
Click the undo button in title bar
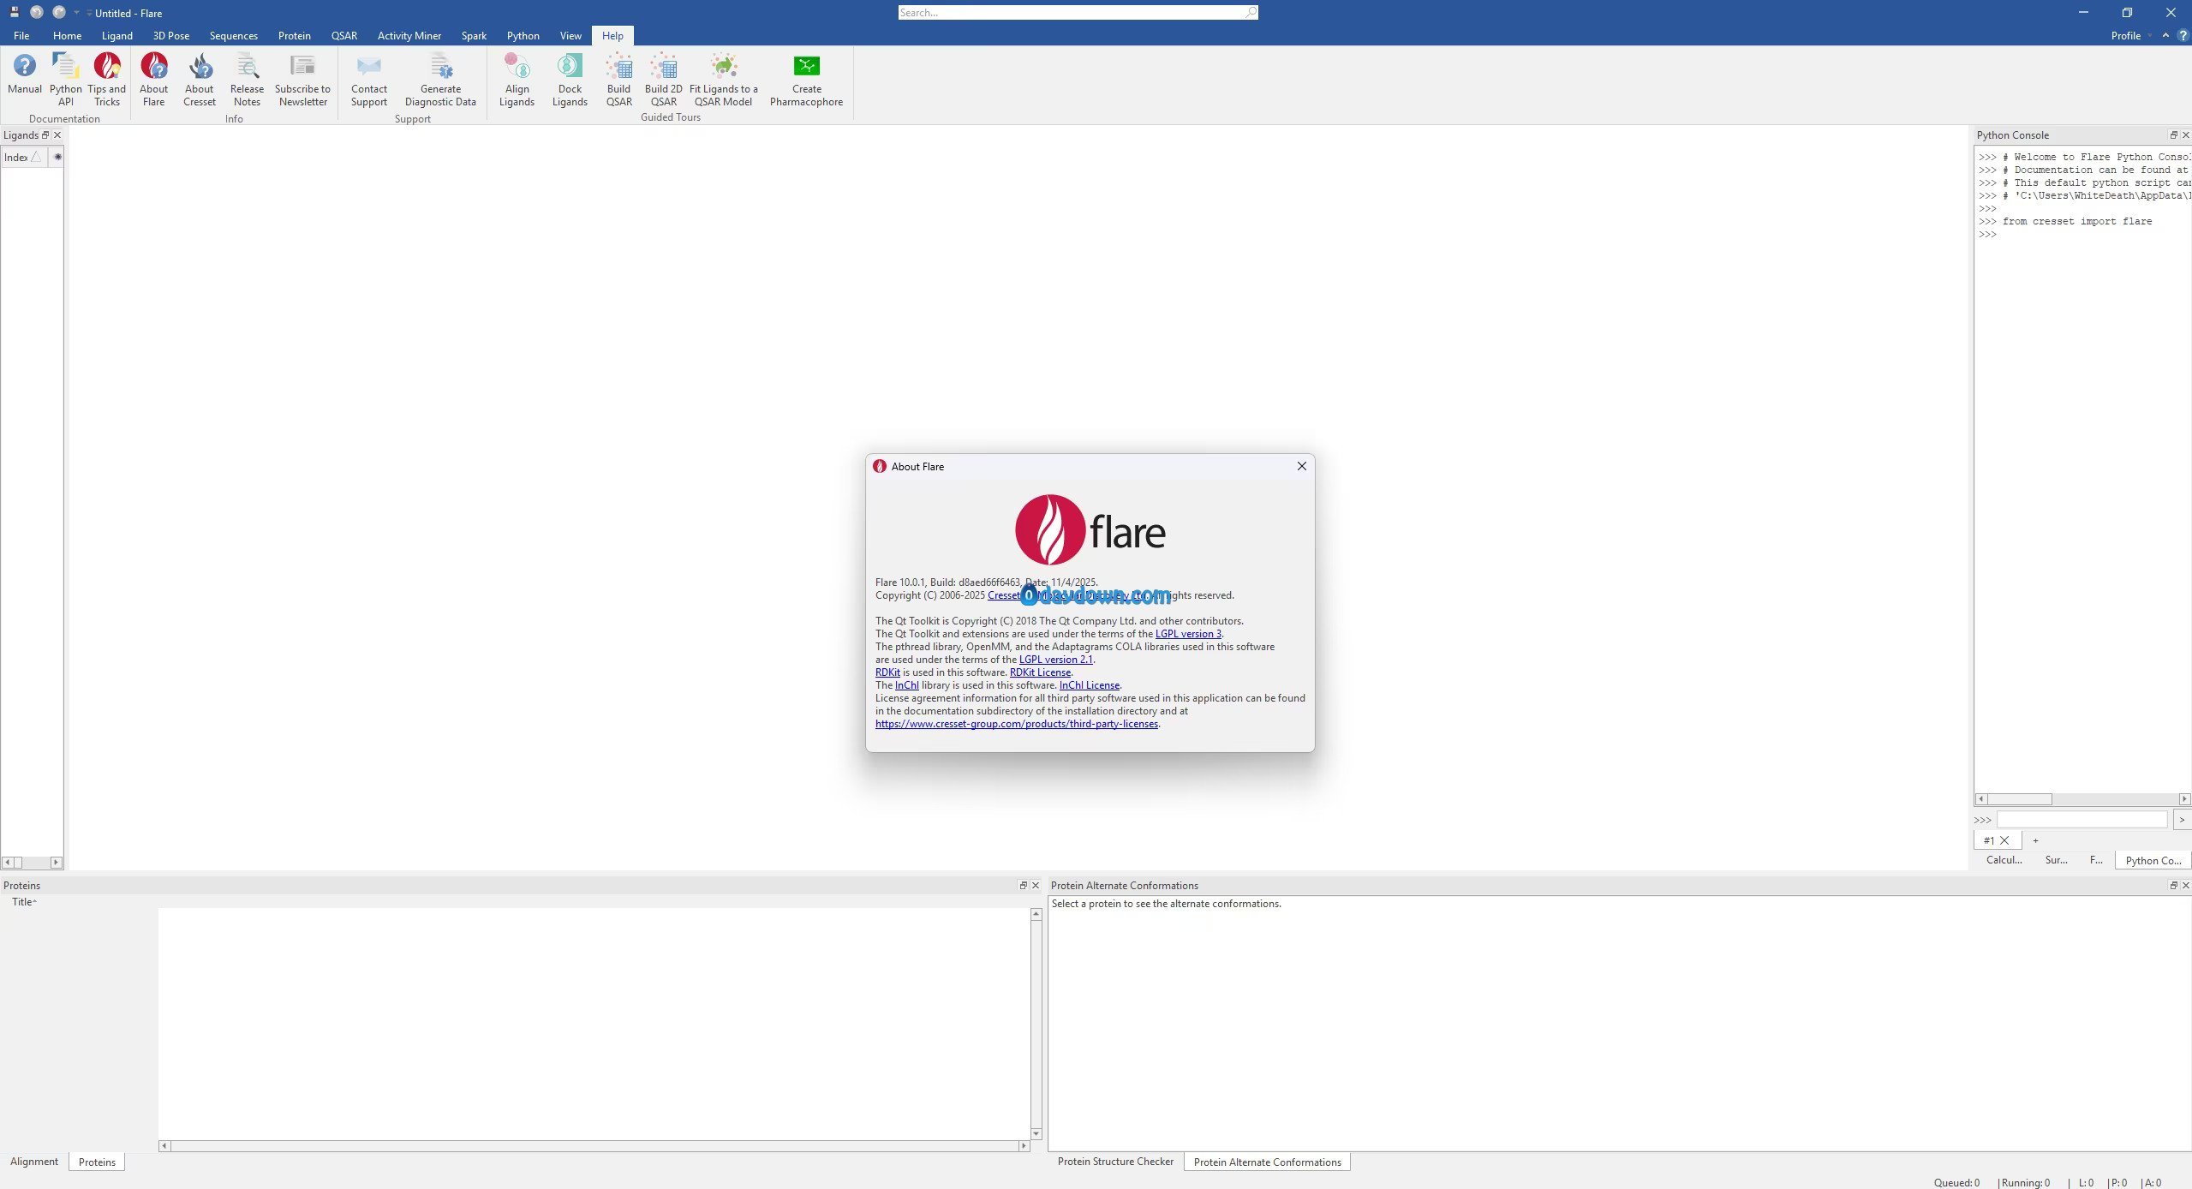(x=37, y=12)
